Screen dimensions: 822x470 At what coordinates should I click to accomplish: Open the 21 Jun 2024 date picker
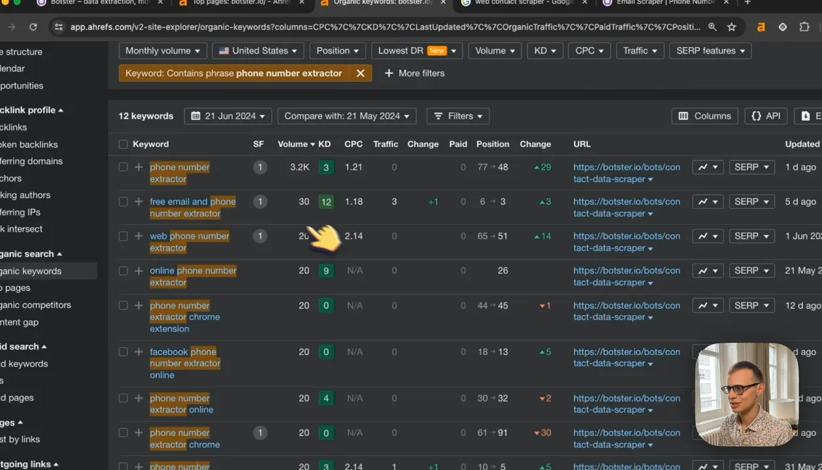(x=228, y=116)
